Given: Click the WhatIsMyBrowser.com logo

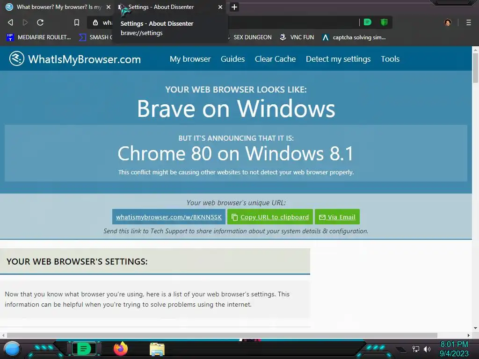Looking at the screenshot, I should point(75,58).
